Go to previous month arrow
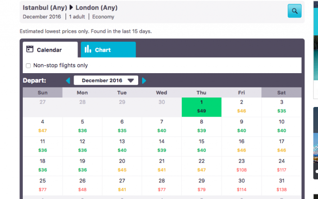 pos(68,81)
